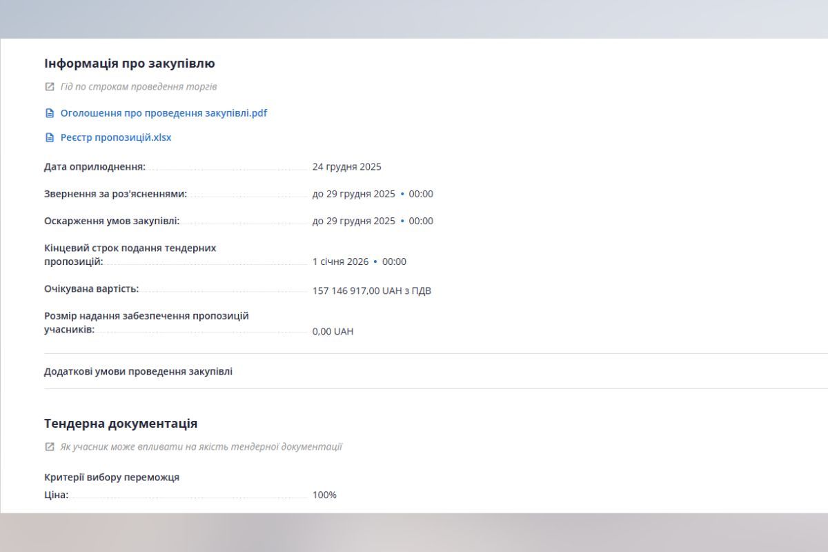Screen dimensions: 828x552
Task: Open the 'Гід по строкам проведення торгів' guide link
Action: [x=139, y=87]
